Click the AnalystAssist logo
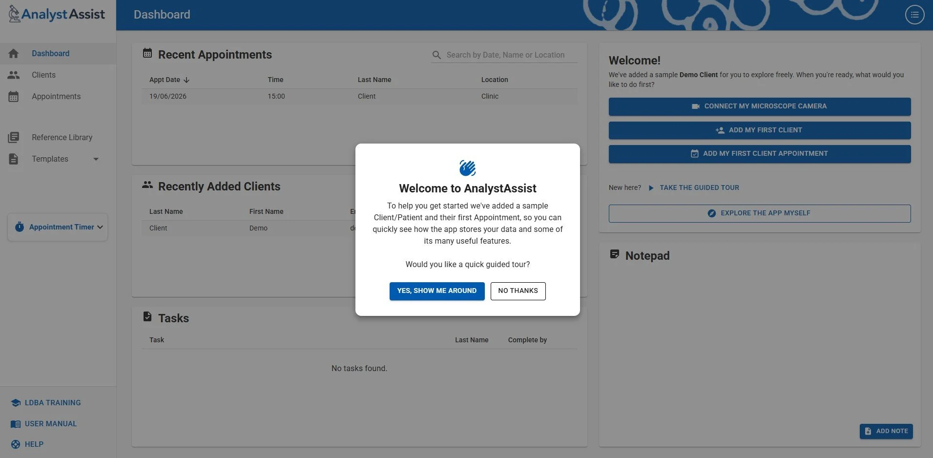 tap(57, 14)
